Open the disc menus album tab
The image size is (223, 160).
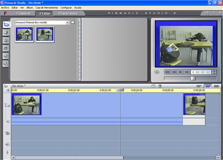6,64
